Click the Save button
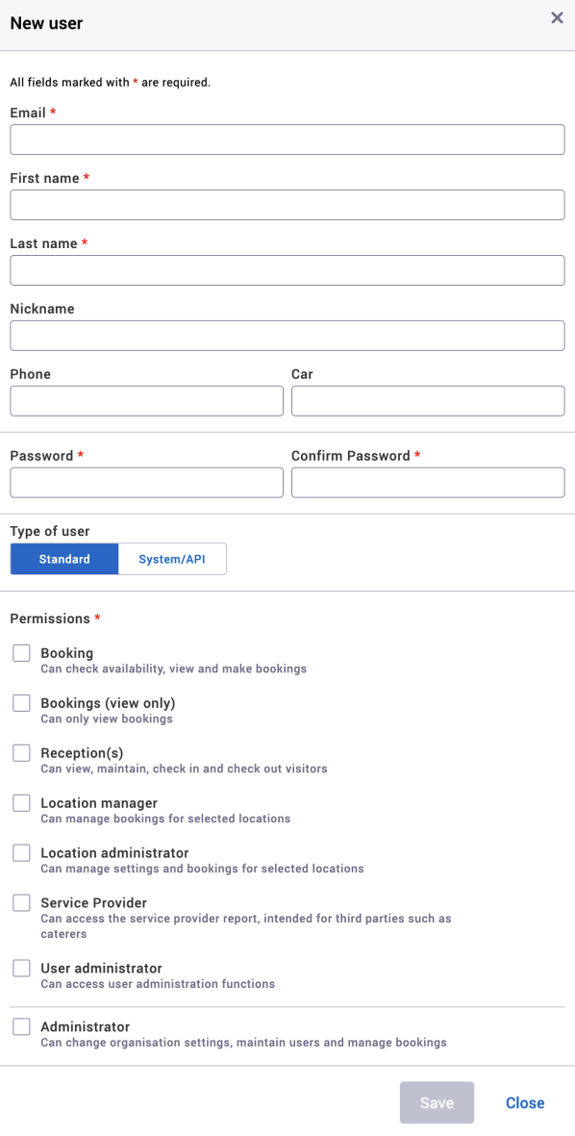The height and width of the screenshot is (1136, 575). click(437, 1102)
